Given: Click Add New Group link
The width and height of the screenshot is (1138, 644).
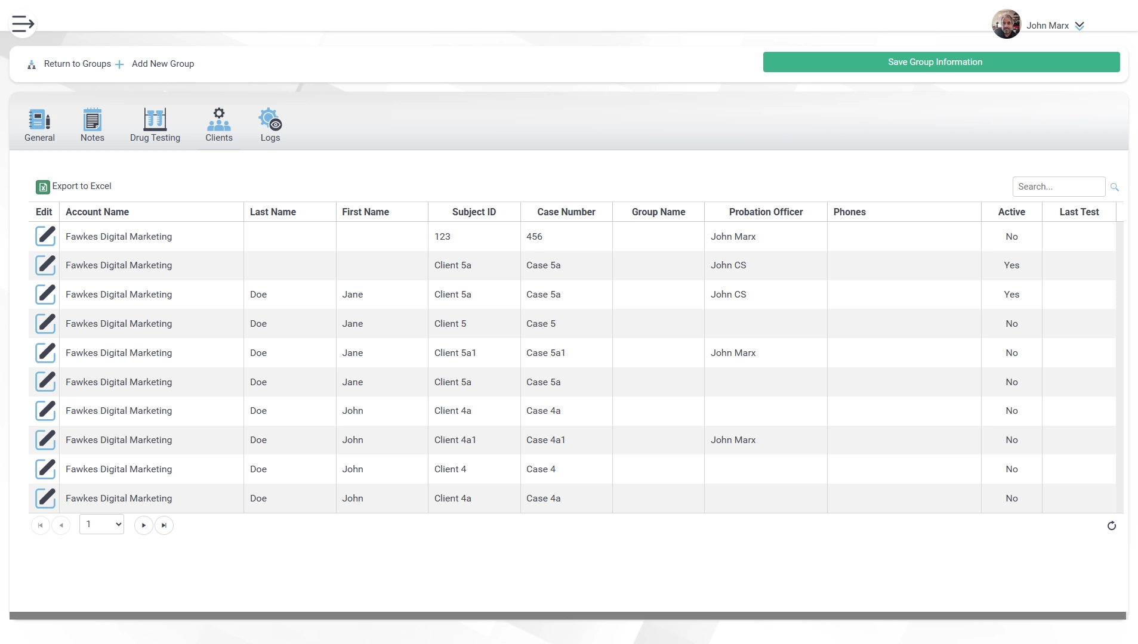Looking at the screenshot, I should 163,64.
